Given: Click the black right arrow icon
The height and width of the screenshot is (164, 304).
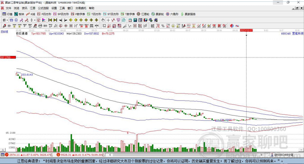Looking at the screenshot, I should click(66, 20).
